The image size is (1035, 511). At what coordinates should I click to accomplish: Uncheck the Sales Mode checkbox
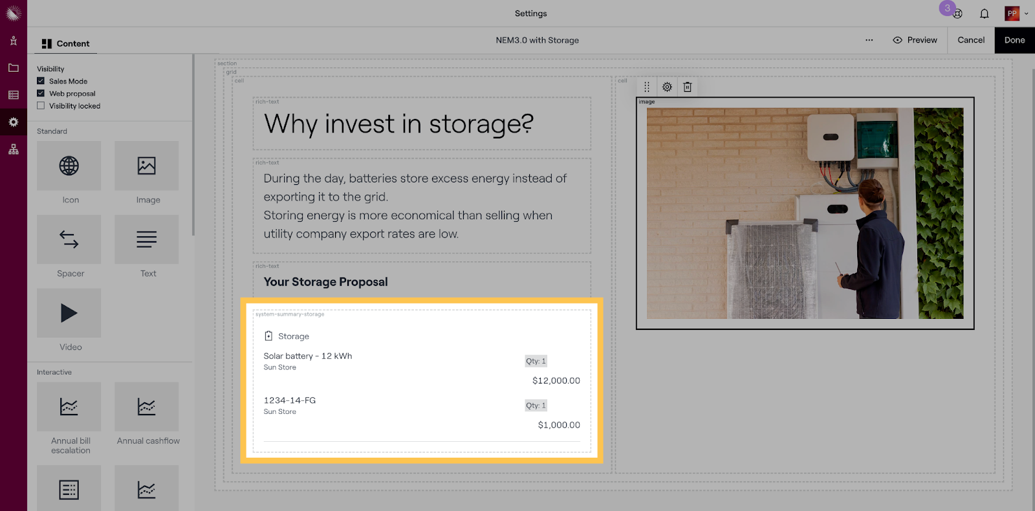pos(41,81)
